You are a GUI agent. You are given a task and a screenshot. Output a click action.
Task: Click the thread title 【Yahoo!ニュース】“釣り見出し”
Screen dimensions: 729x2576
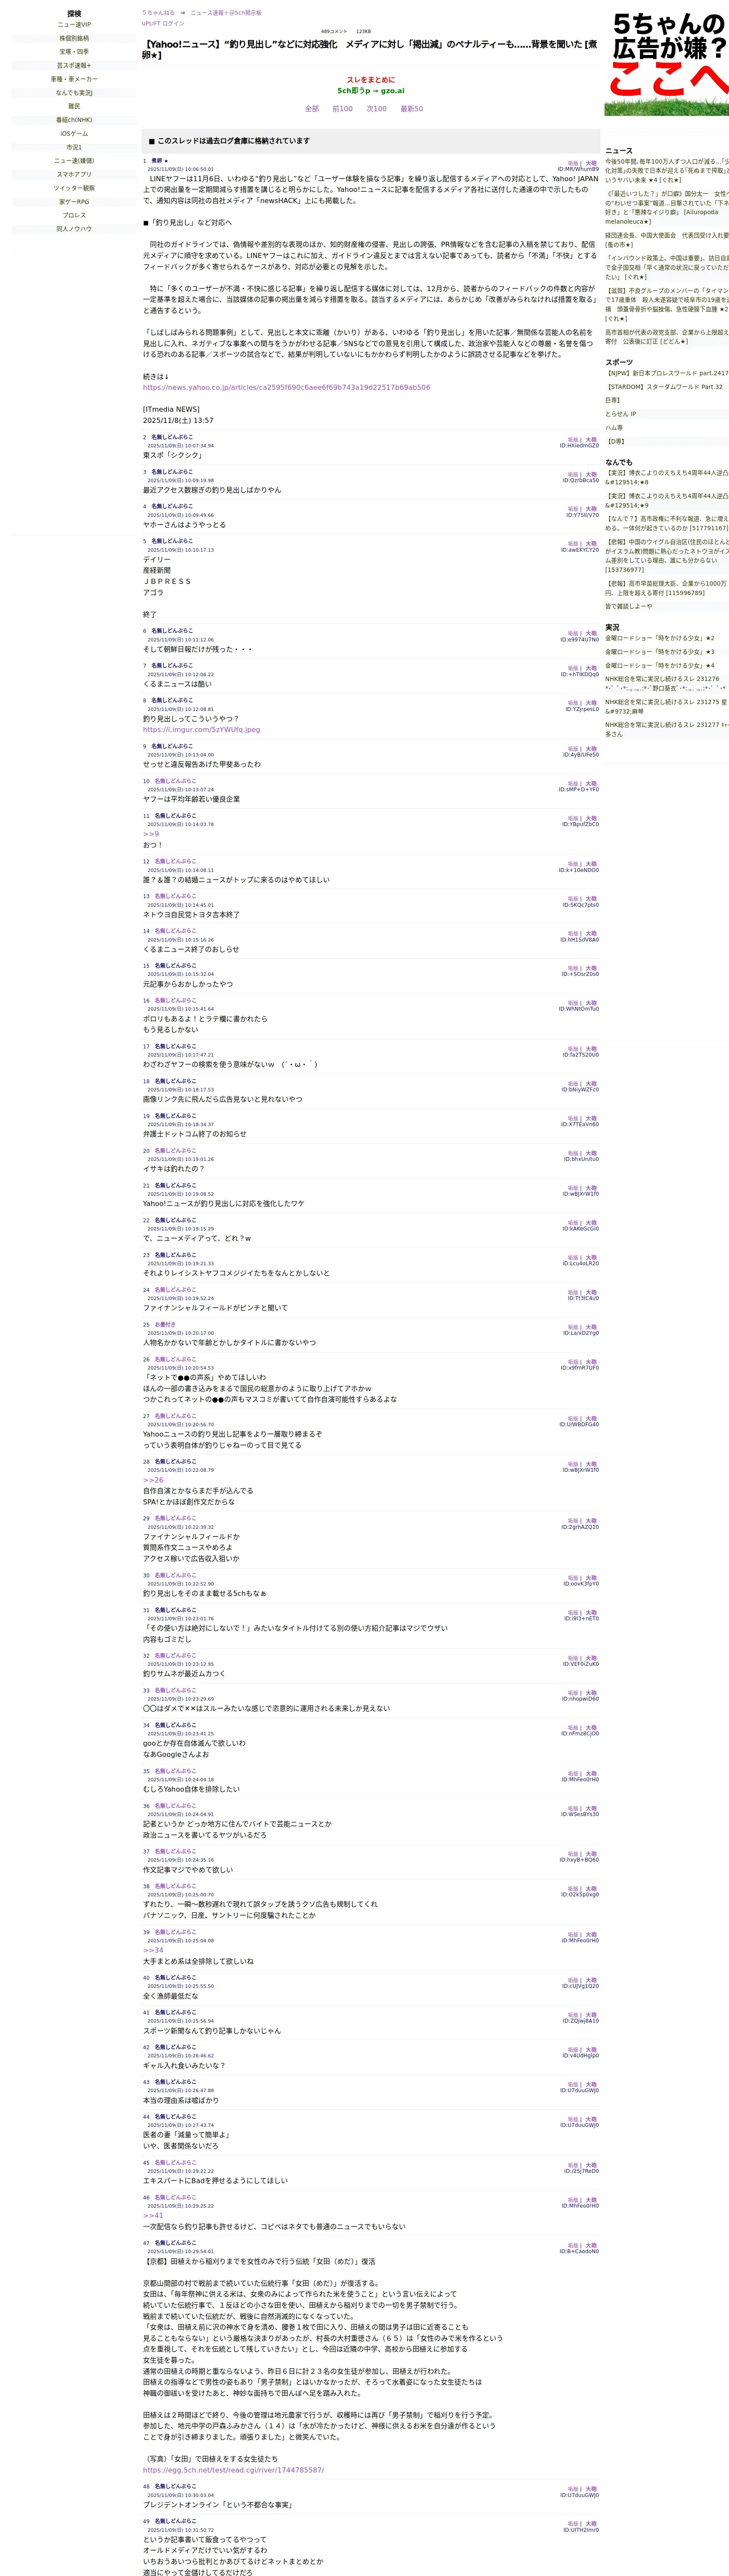370,50
